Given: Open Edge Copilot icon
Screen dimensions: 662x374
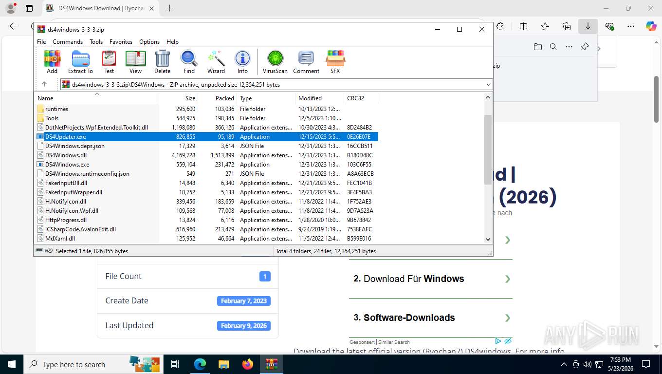Looking at the screenshot, I should click(651, 26).
